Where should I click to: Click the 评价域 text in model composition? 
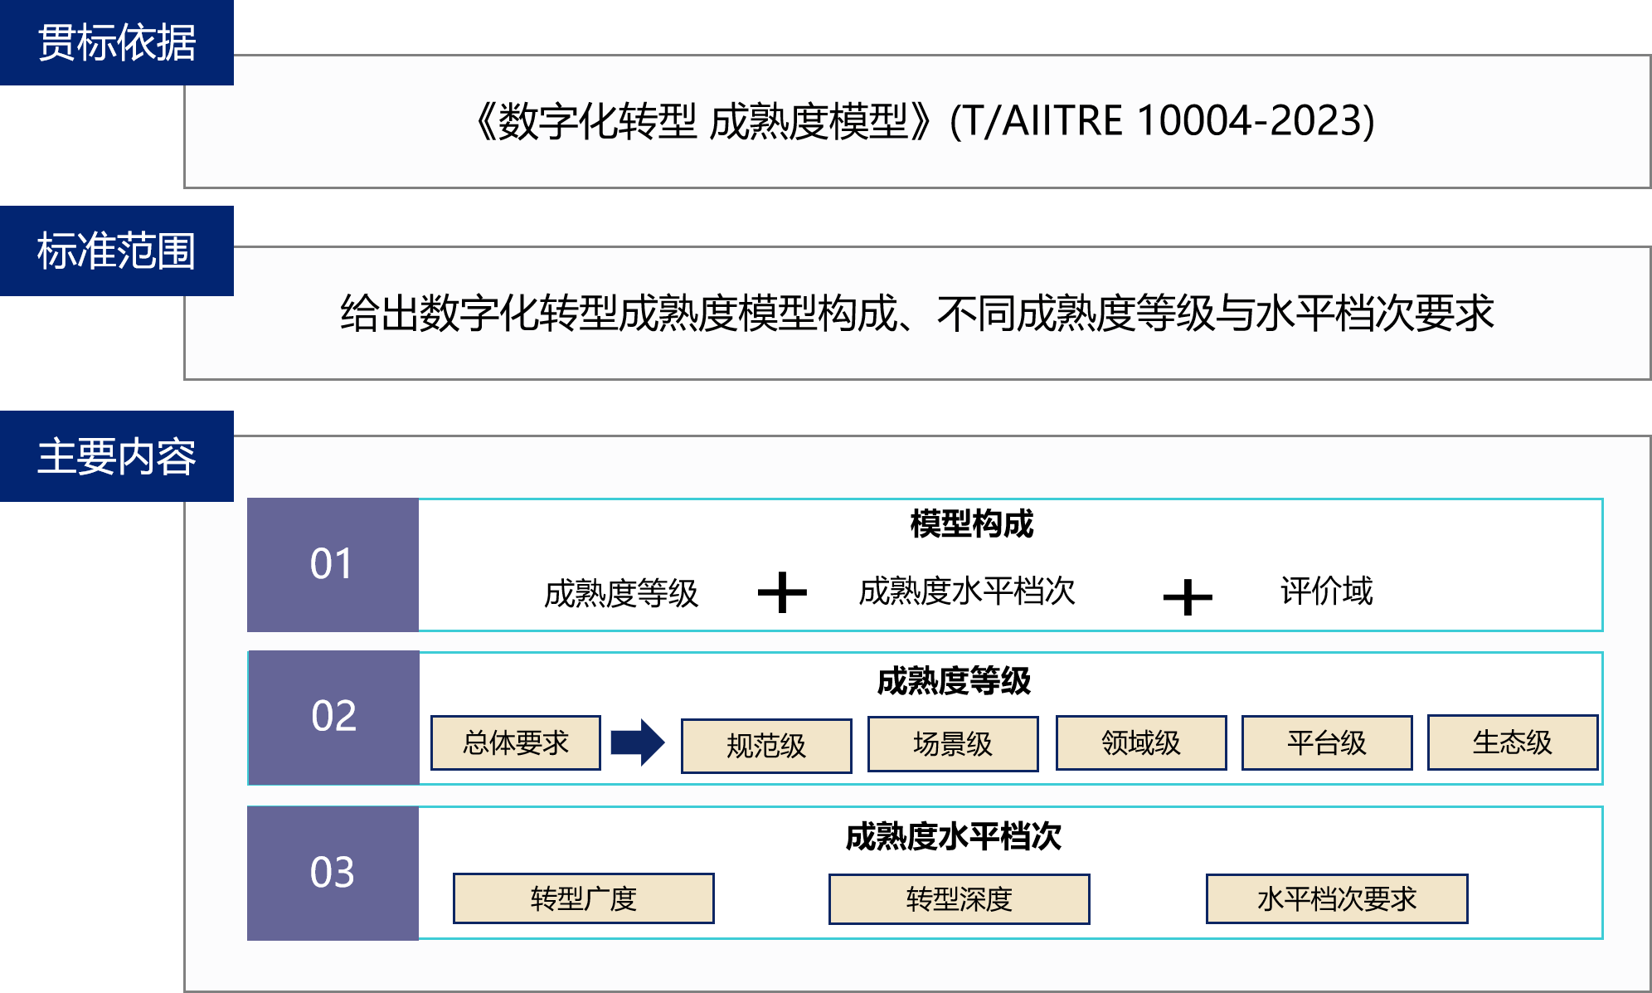(x=1326, y=591)
